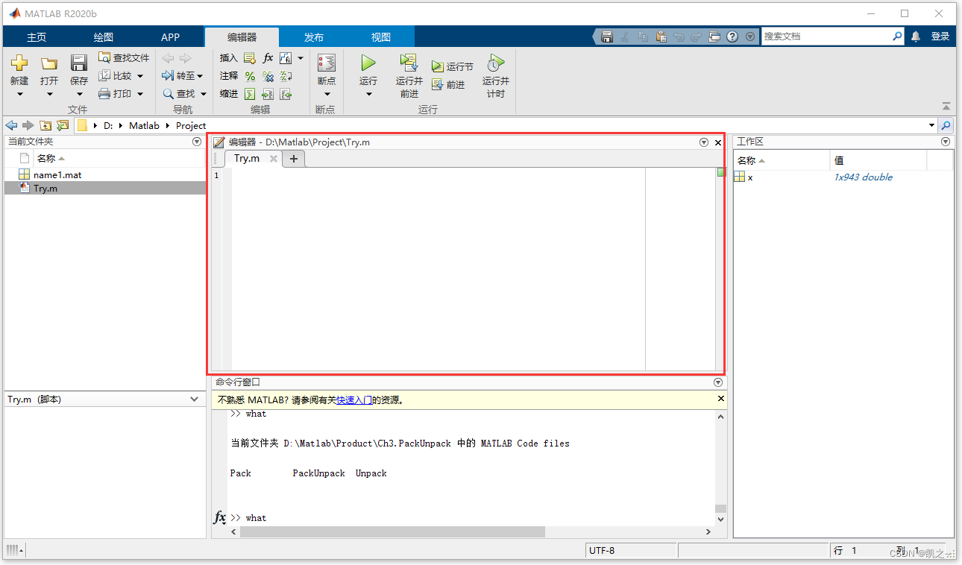The height and width of the screenshot is (565, 962).
Task: Click the command window horizontal scrollbar
Action: click(392, 532)
